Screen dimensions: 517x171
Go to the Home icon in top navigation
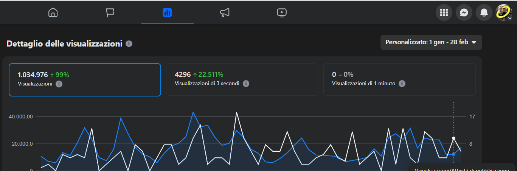pos(53,13)
